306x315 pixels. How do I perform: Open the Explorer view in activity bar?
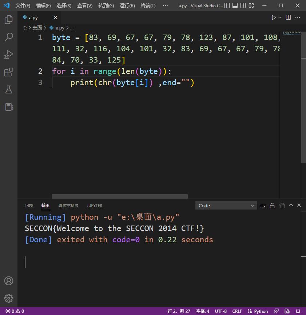[9, 20]
